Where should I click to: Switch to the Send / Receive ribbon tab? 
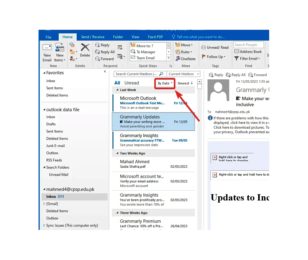click(92, 37)
